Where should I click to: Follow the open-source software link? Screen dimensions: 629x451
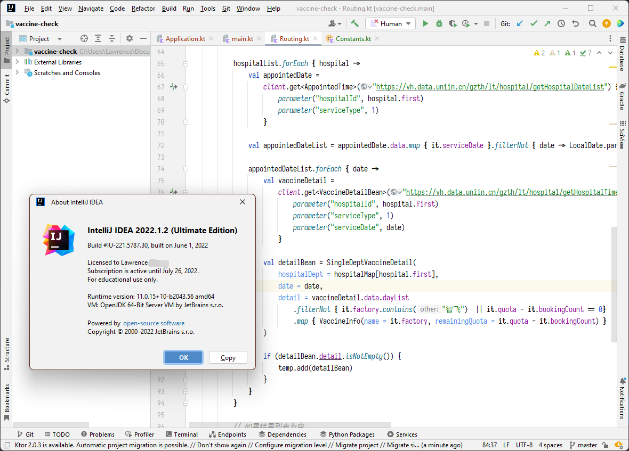154,323
